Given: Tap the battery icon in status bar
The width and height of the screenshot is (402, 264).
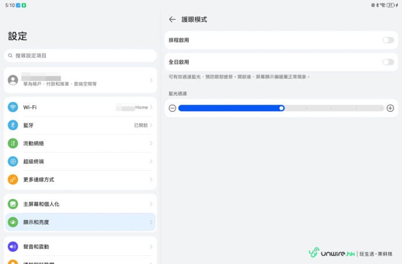Looking at the screenshot, I should pos(390,5).
